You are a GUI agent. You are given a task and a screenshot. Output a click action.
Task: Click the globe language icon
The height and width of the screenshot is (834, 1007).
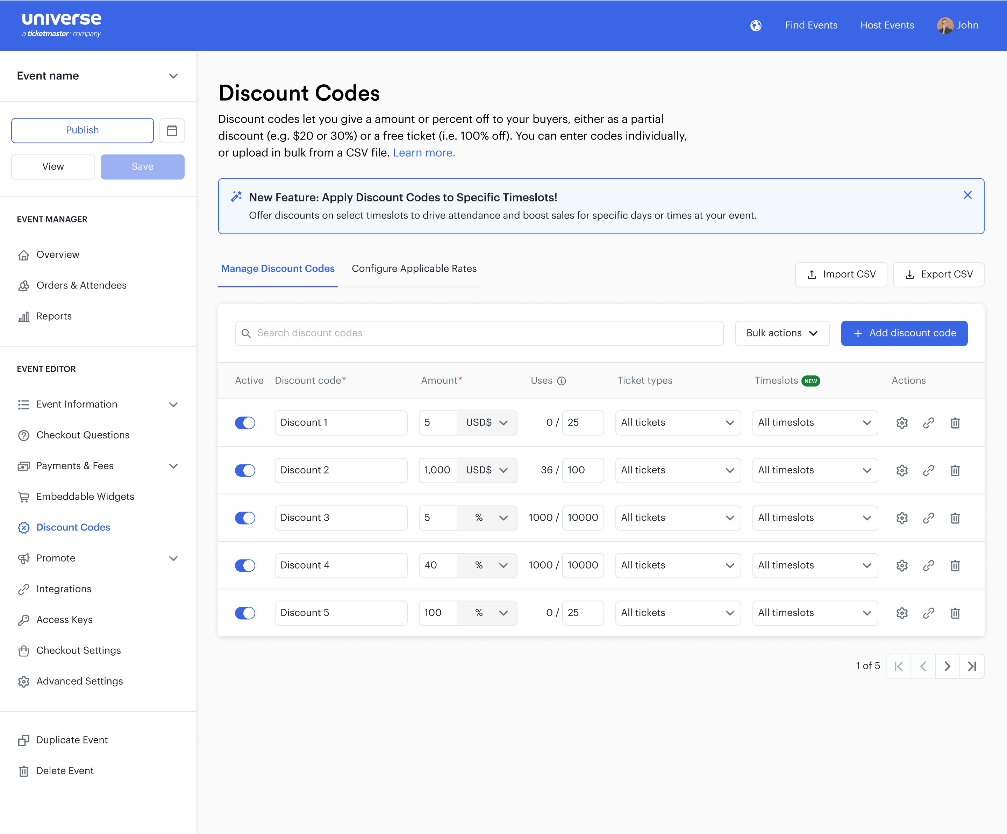point(756,26)
